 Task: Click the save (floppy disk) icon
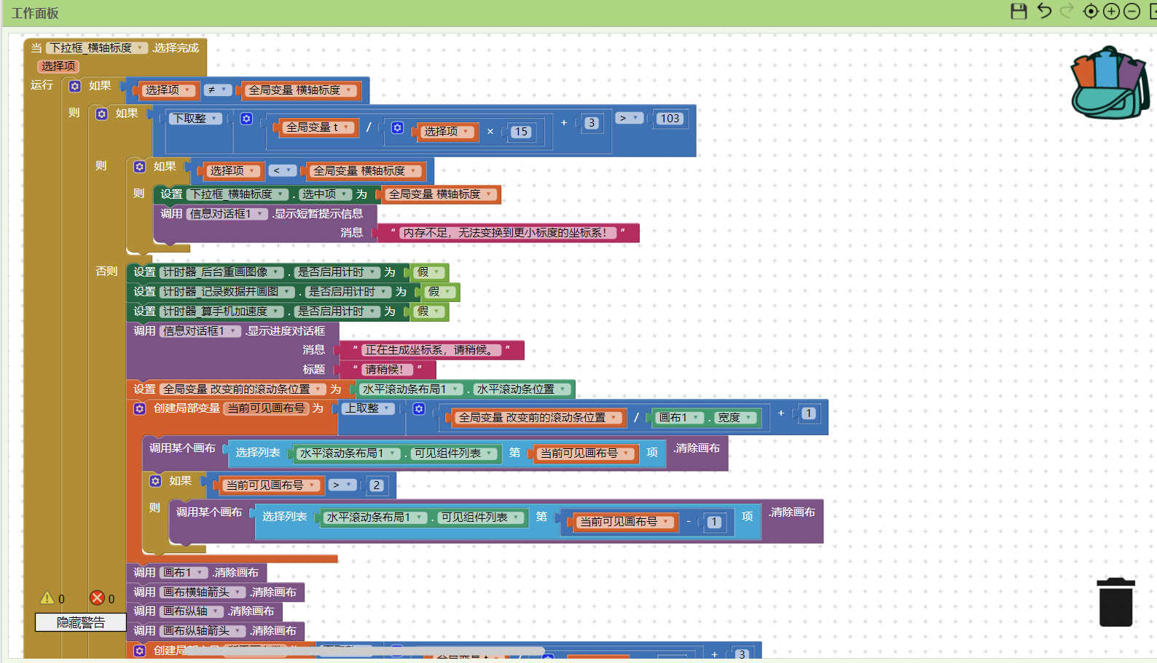tap(1019, 11)
